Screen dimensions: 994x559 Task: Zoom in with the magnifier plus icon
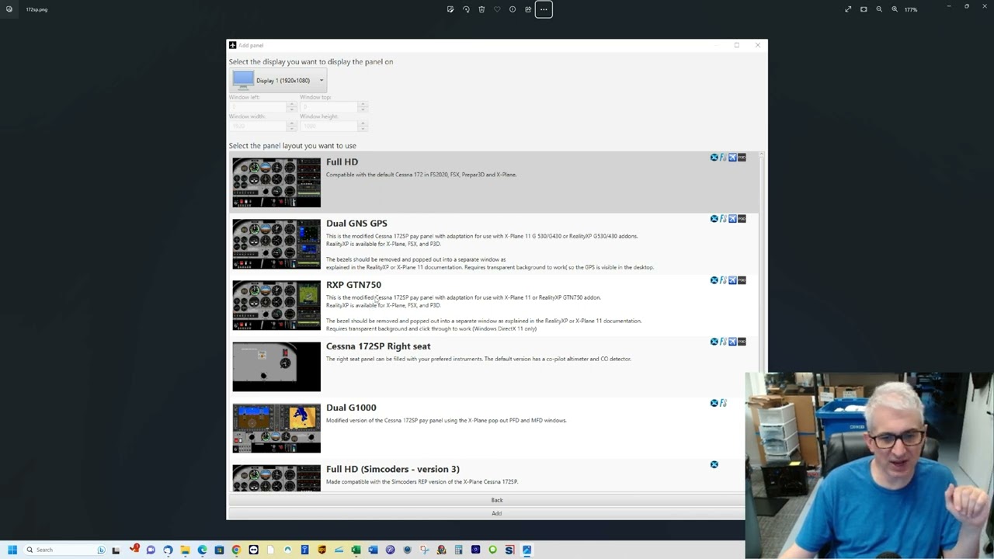click(895, 9)
